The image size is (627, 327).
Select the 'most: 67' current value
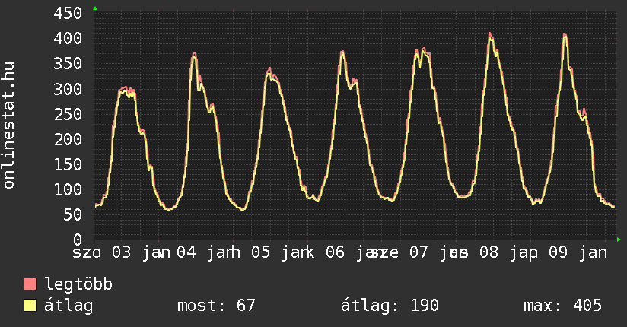click(x=216, y=306)
